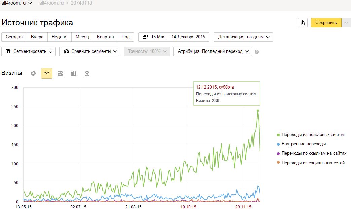Switch to pie chart view icon
351x209 pixels.
point(33,73)
